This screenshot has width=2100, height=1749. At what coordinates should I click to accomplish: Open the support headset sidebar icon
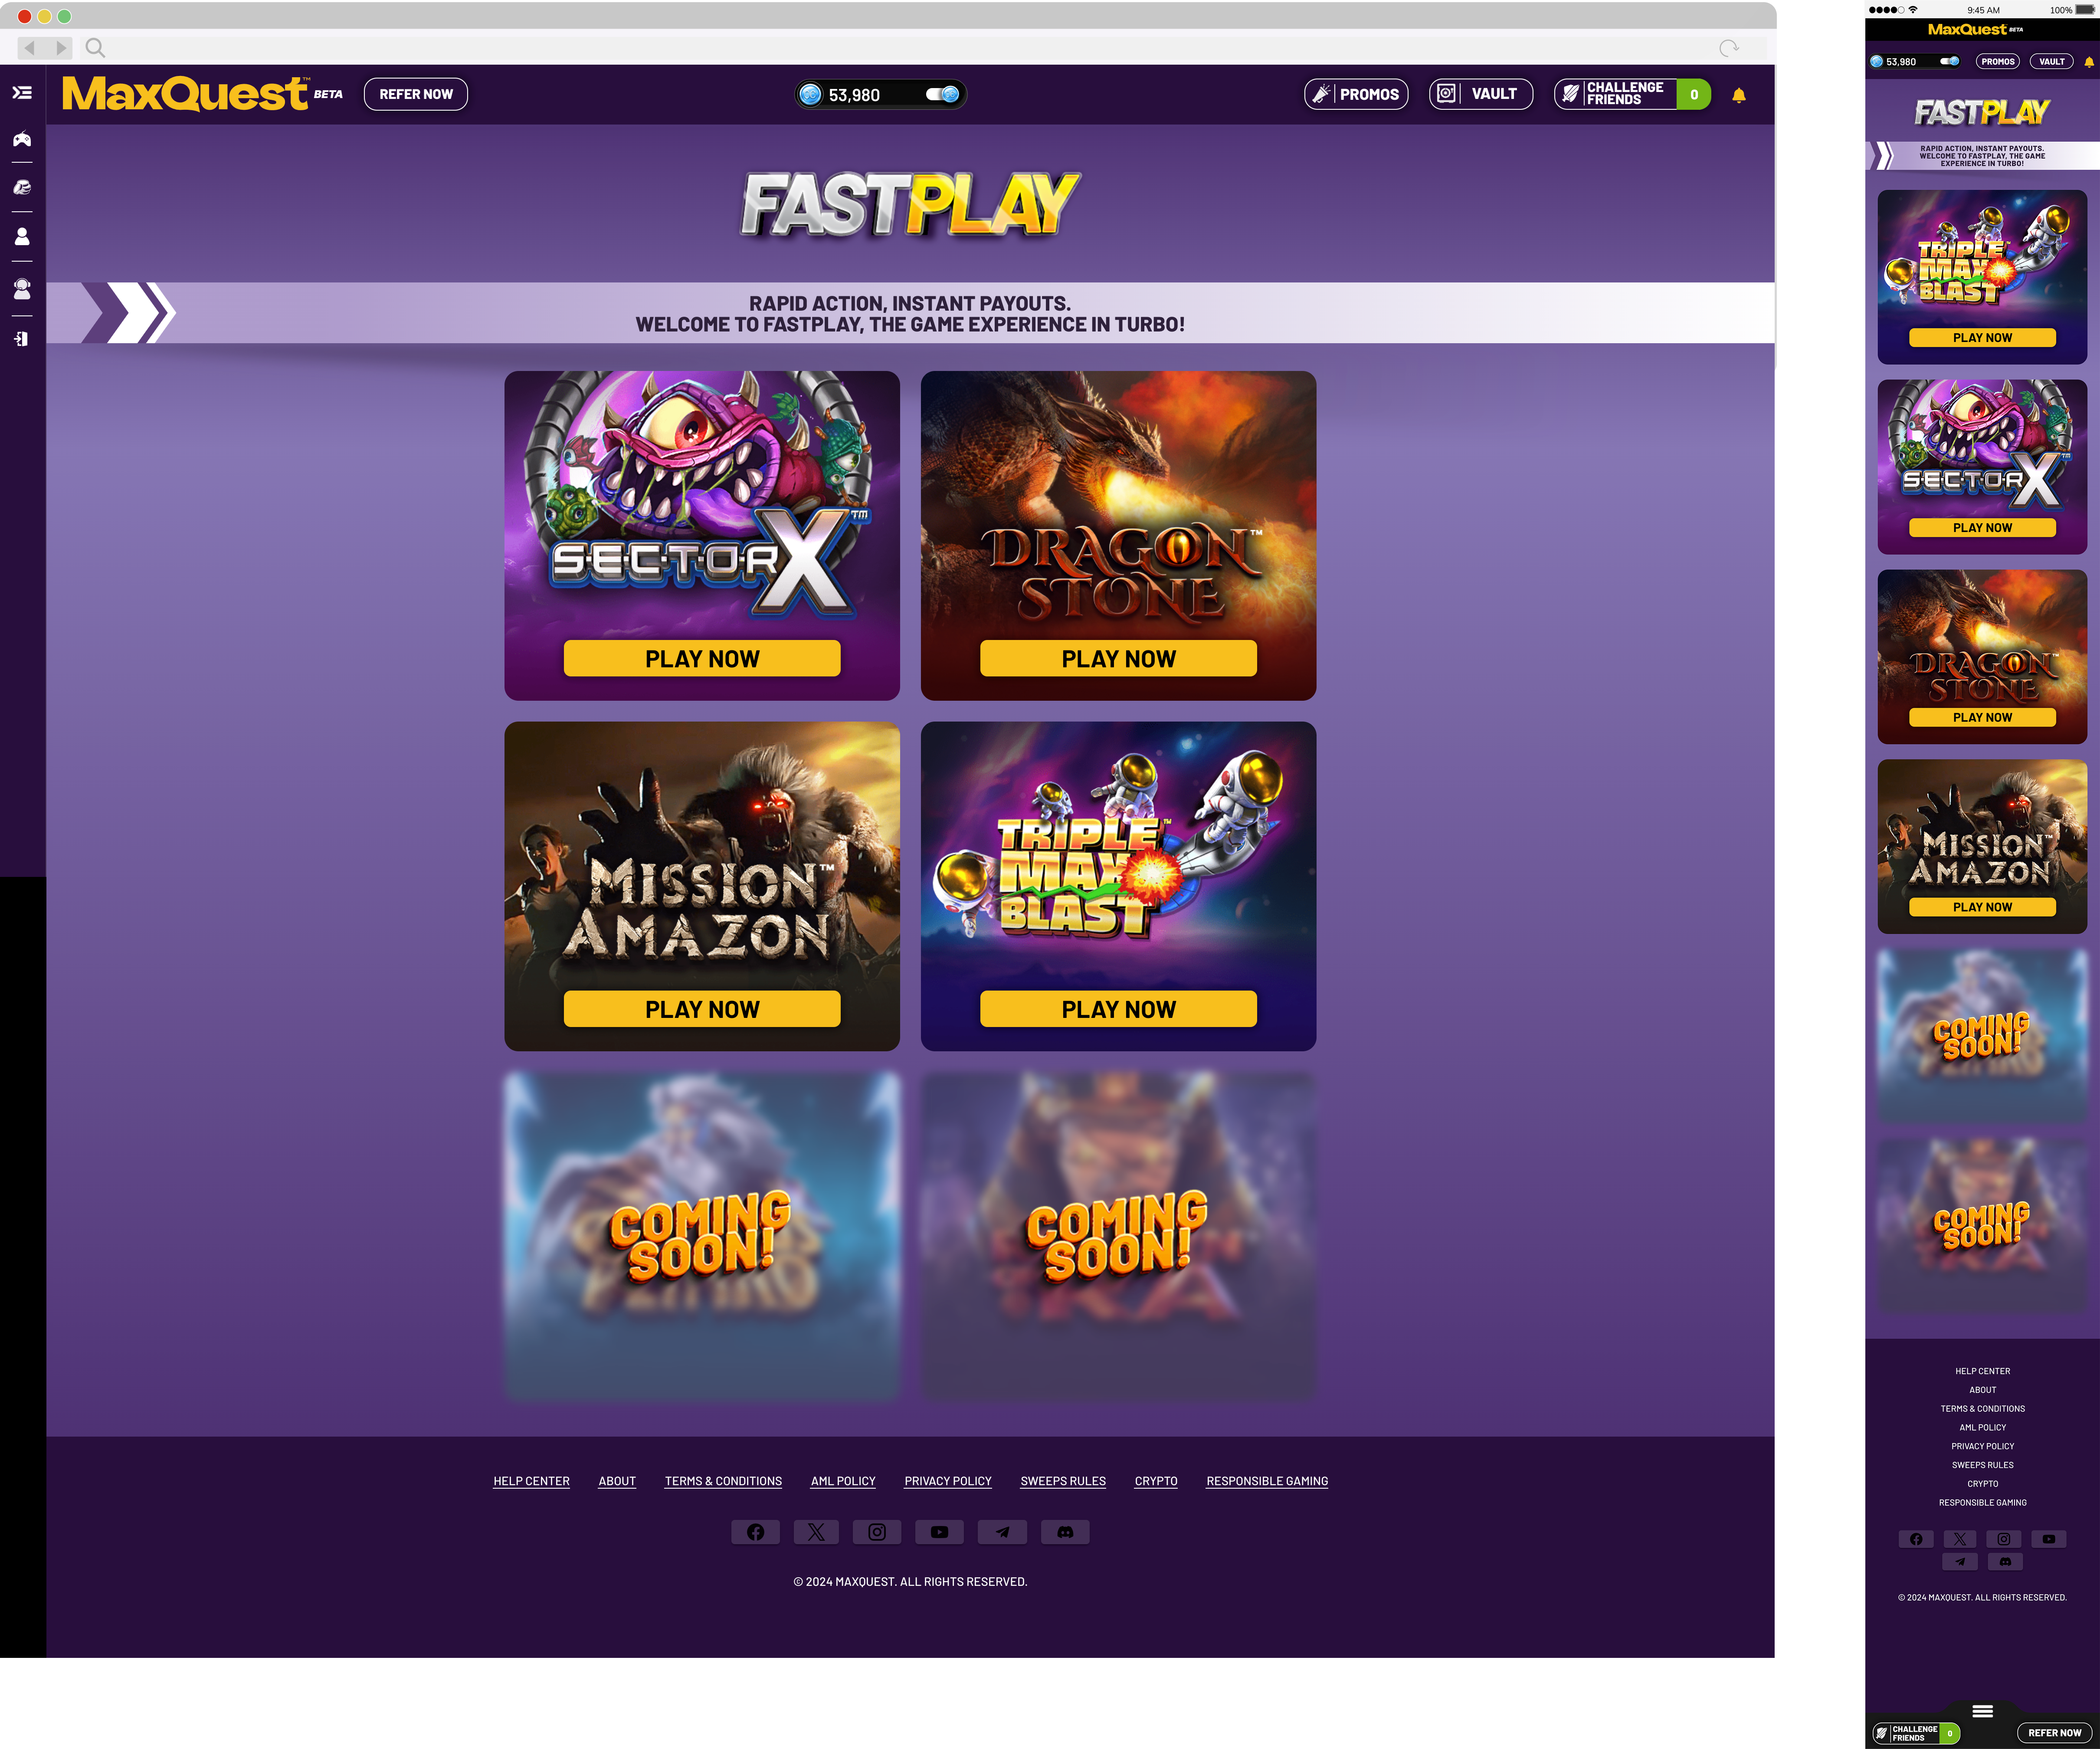[x=22, y=289]
